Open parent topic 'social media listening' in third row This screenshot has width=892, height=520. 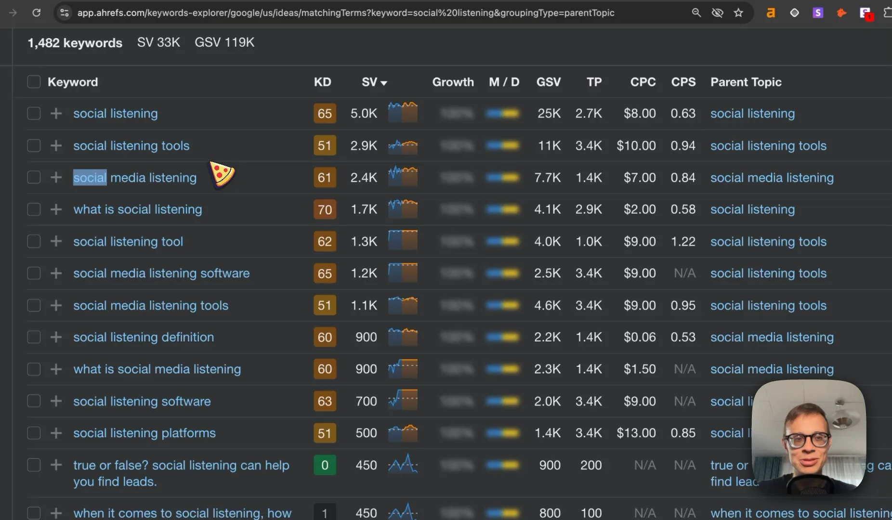point(772,178)
